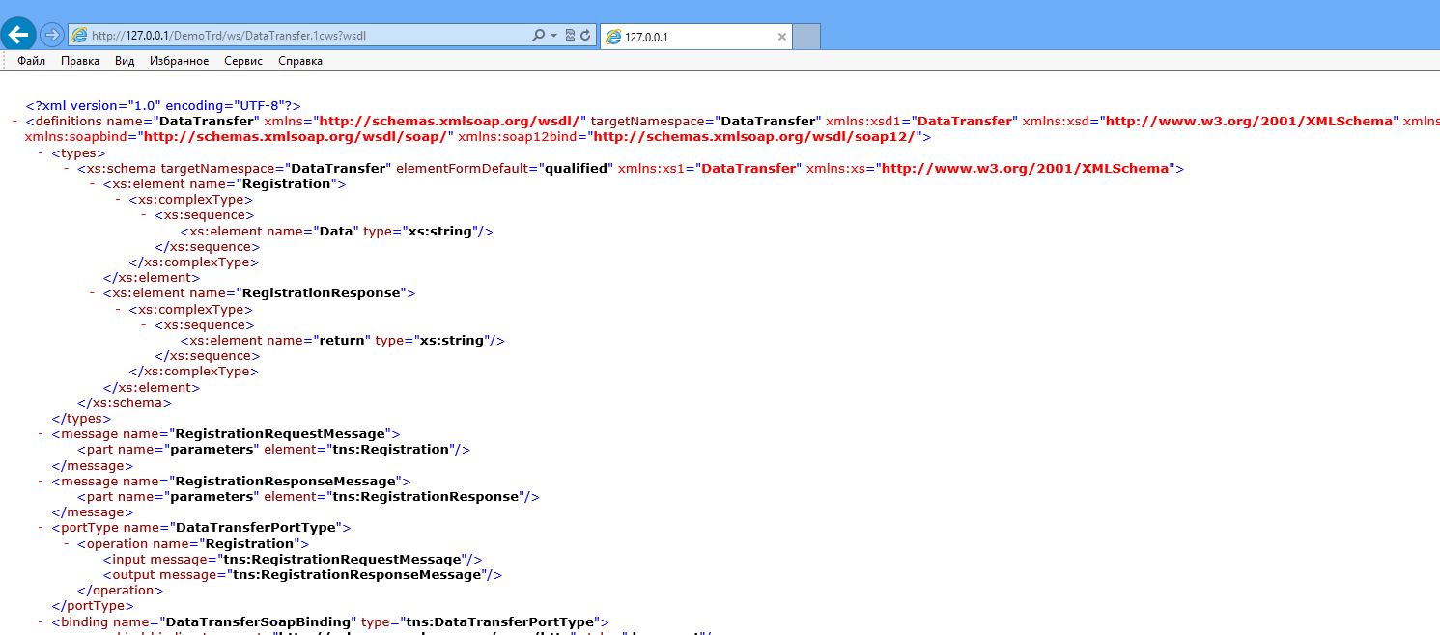Click the search magnifier in address bar
The height and width of the screenshot is (635, 1440).
pos(539,36)
